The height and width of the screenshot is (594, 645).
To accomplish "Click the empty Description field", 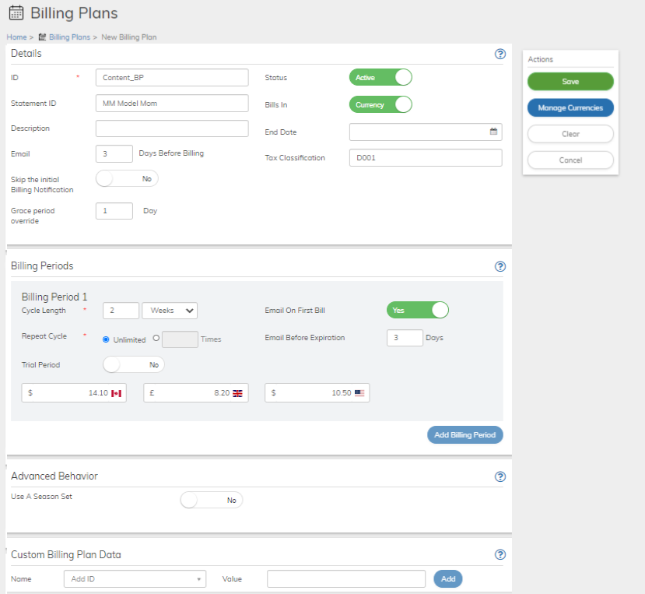I will tap(172, 128).
